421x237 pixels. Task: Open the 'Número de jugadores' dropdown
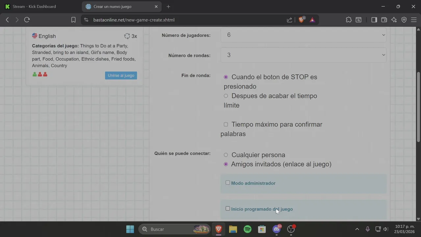tap(303, 35)
